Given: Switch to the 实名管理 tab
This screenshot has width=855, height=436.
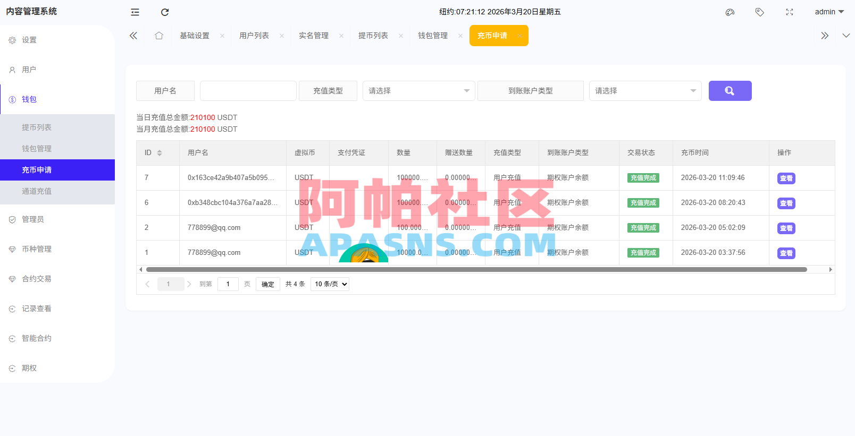Looking at the screenshot, I should (x=314, y=36).
